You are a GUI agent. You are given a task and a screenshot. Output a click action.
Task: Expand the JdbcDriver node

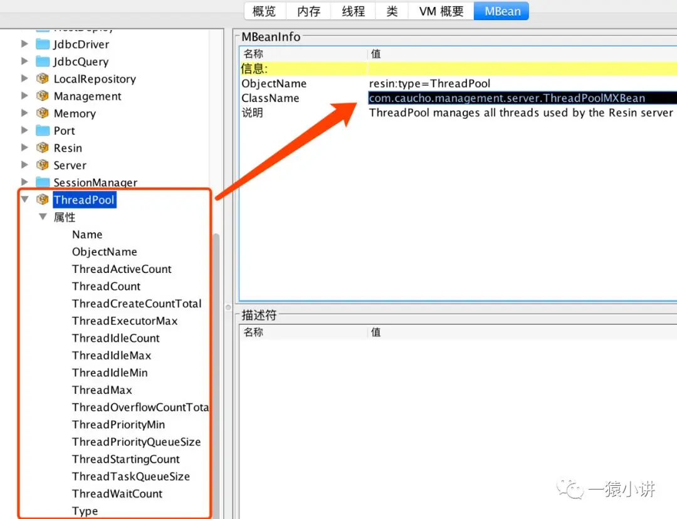(24, 44)
